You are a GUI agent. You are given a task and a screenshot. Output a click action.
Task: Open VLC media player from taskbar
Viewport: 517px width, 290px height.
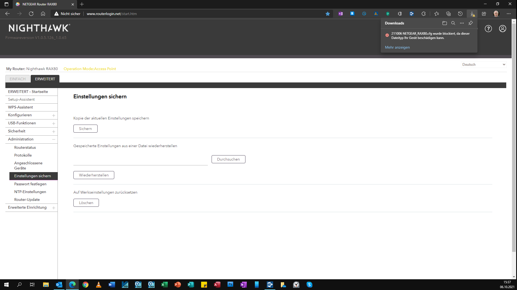tap(98, 285)
